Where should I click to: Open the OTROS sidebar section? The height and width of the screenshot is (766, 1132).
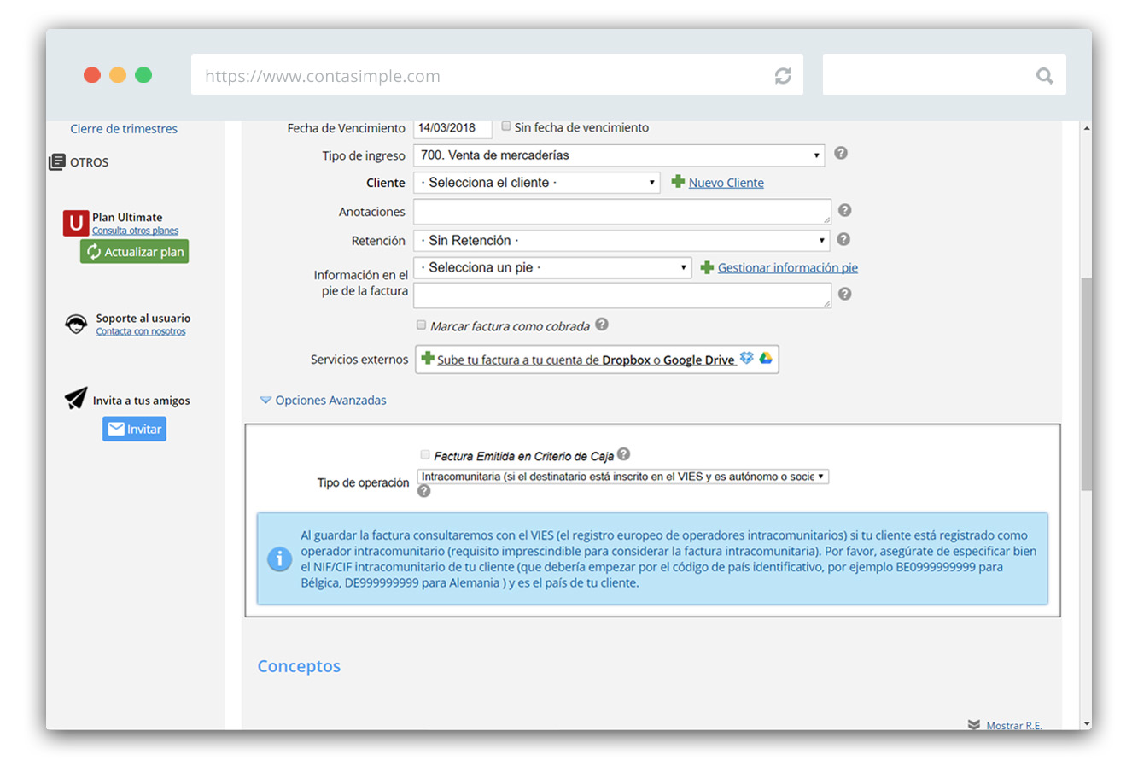(89, 162)
